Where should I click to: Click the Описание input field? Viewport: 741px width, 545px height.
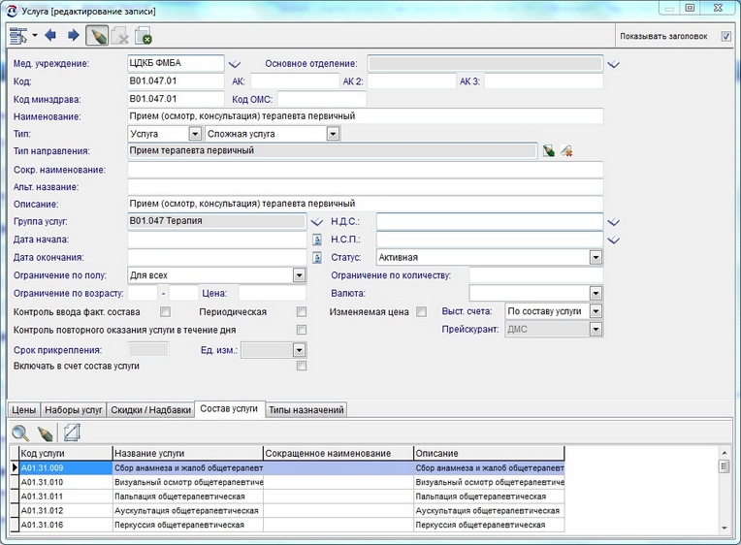(366, 204)
